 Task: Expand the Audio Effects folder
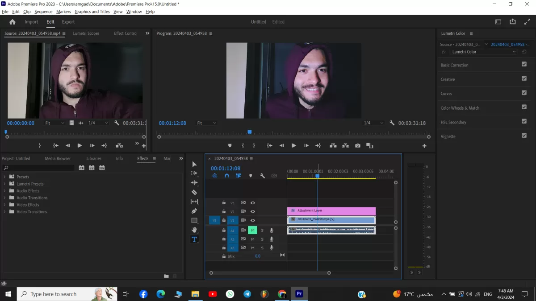point(5,191)
